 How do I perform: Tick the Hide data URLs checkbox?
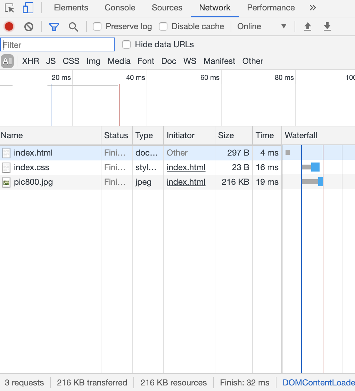(126, 44)
